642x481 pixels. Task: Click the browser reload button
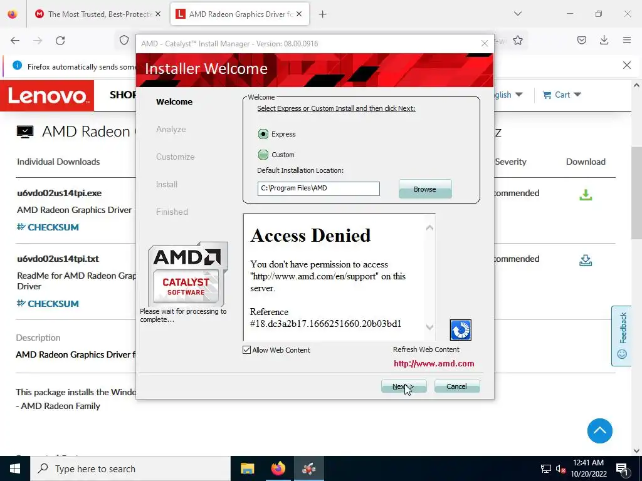[x=60, y=41]
